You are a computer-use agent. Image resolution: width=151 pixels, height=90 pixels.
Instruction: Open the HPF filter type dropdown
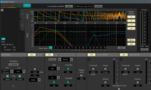pos(12,71)
